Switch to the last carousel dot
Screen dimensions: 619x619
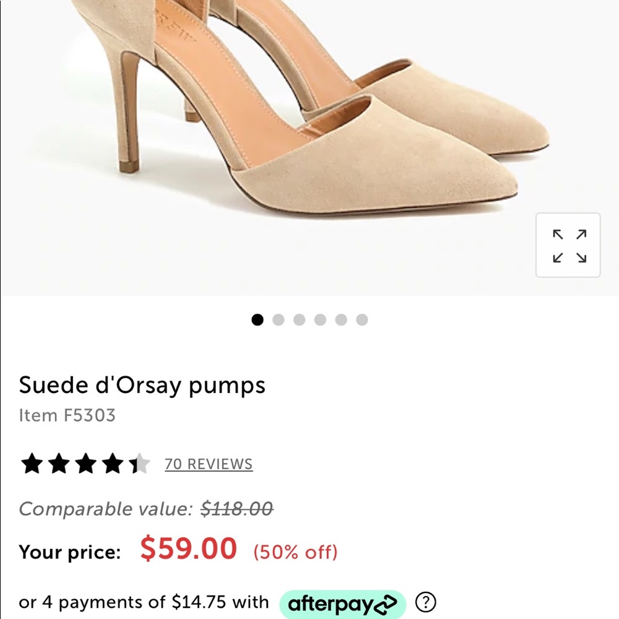point(361,319)
